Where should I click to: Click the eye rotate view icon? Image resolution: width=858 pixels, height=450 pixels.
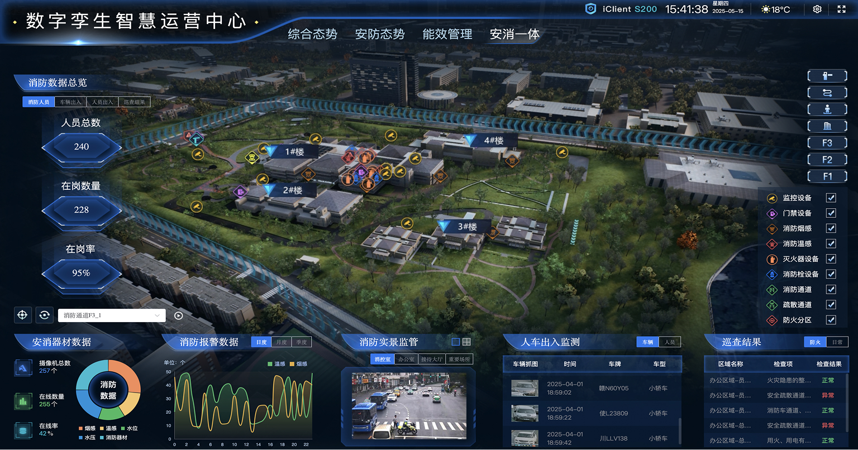pyautogui.click(x=44, y=315)
